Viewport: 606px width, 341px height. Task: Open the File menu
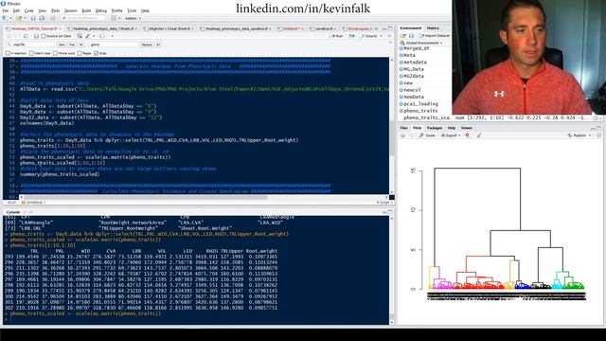coord(6,10)
